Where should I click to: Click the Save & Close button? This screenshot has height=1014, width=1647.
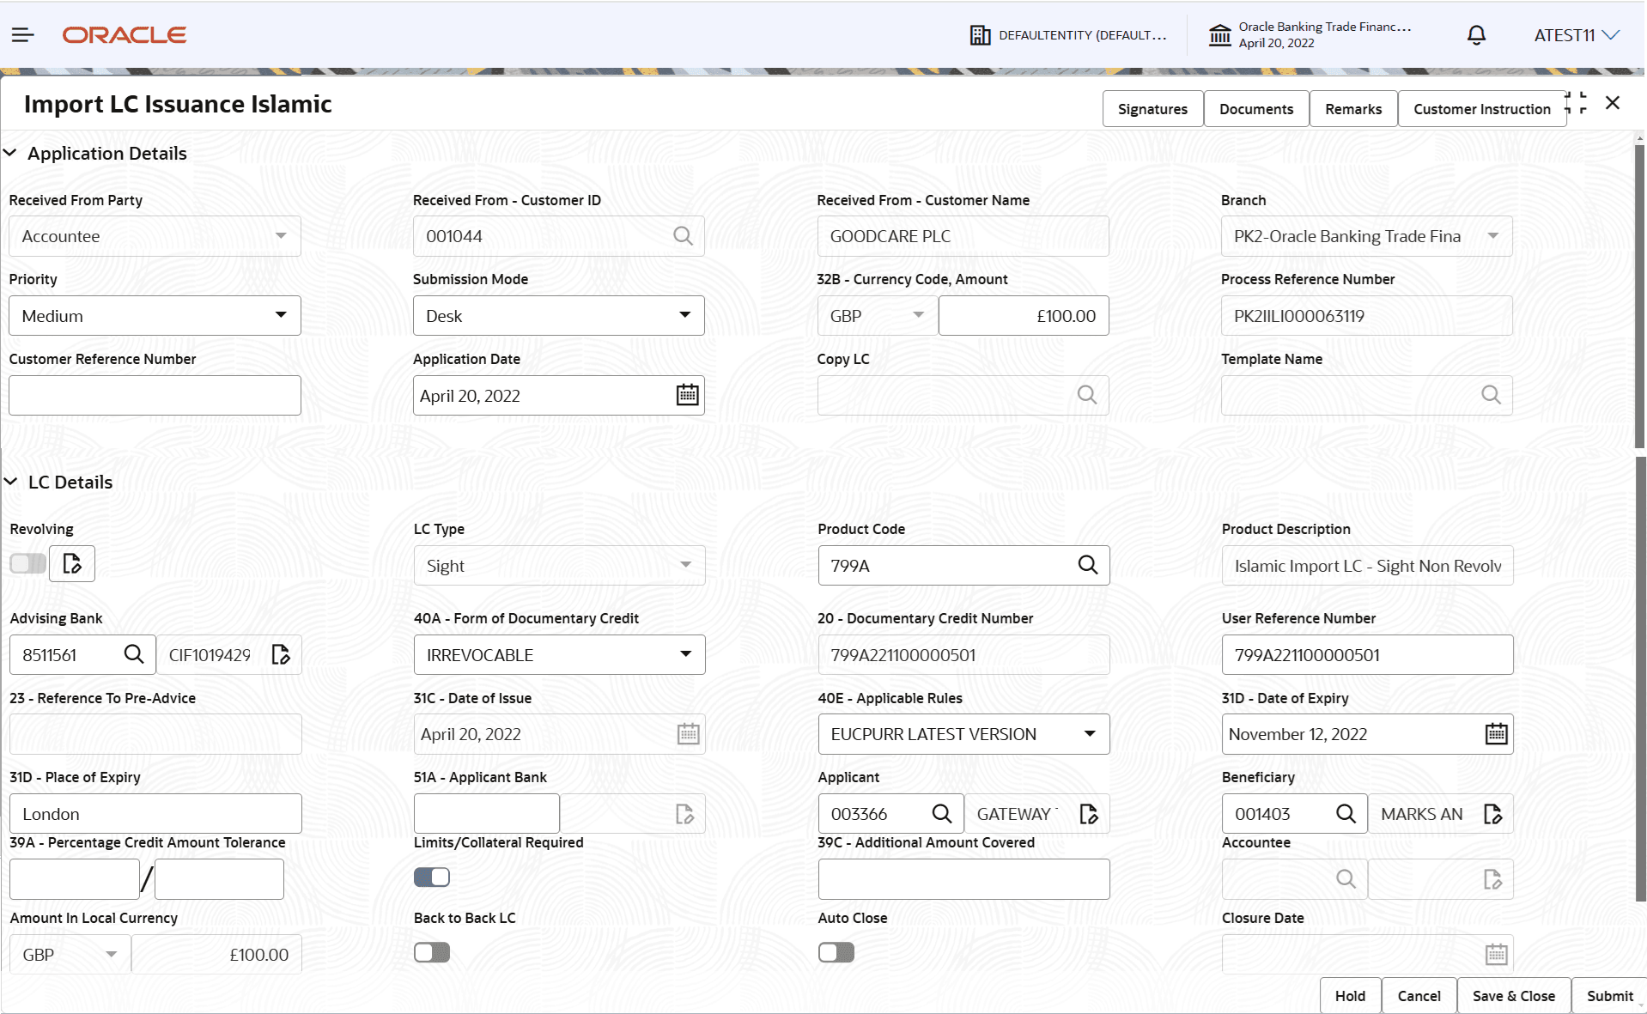pyautogui.click(x=1514, y=996)
